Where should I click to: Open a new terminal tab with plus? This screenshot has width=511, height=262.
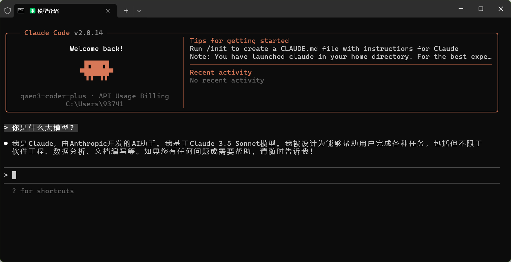coord(126,11)
